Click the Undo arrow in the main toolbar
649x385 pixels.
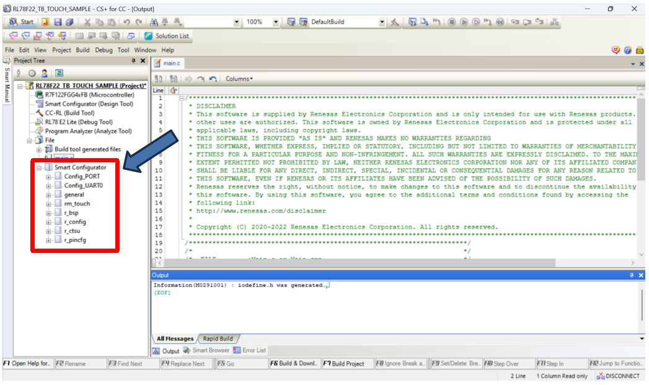[x=128, y=22]
